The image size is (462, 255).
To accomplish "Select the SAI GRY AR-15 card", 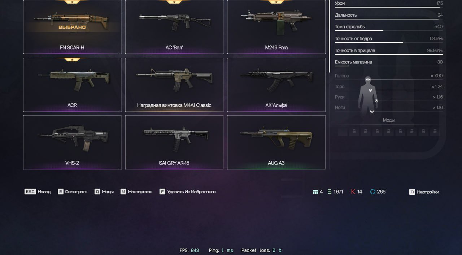I will click(174, 142).
